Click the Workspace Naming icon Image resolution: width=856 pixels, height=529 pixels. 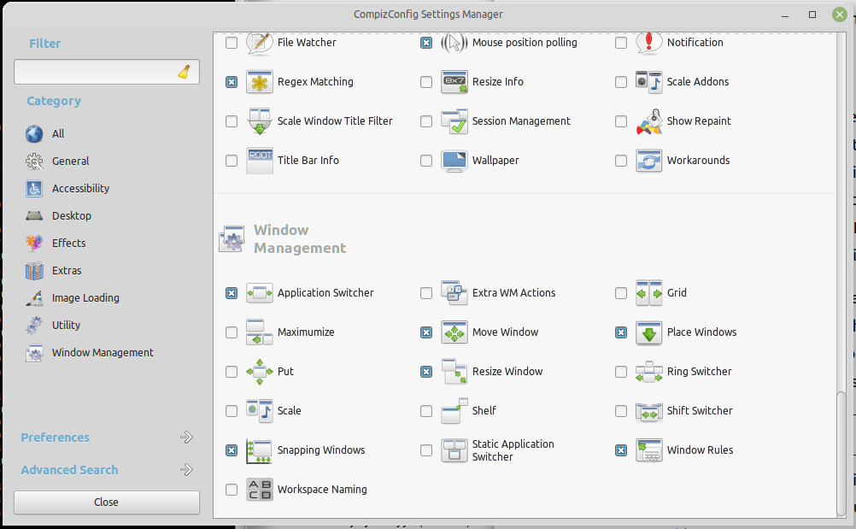tap(260, 490)
